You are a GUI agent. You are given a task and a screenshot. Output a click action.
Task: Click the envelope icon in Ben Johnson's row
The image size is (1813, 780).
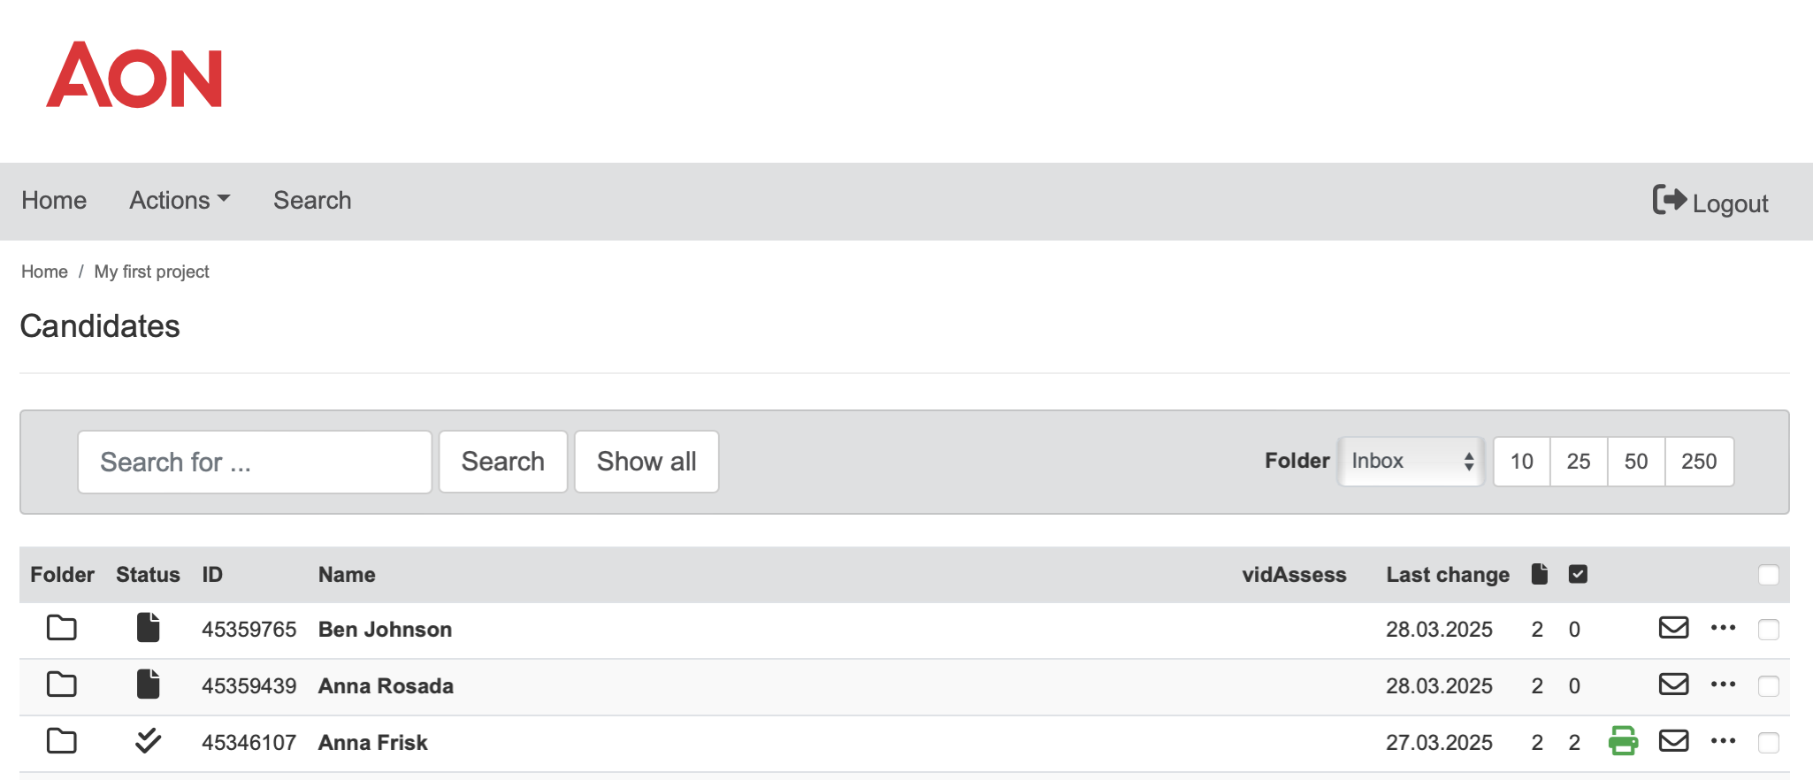click(1673, 628)
